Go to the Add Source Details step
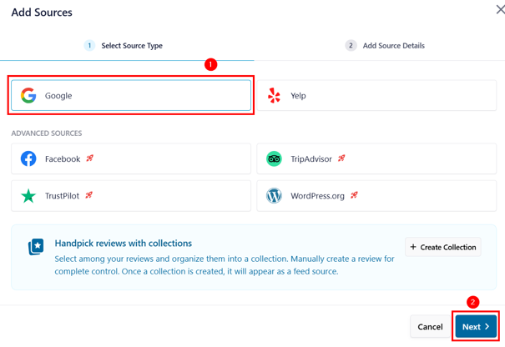The width and height of the screenshot is (505, 347). click(x=385, y=46)
